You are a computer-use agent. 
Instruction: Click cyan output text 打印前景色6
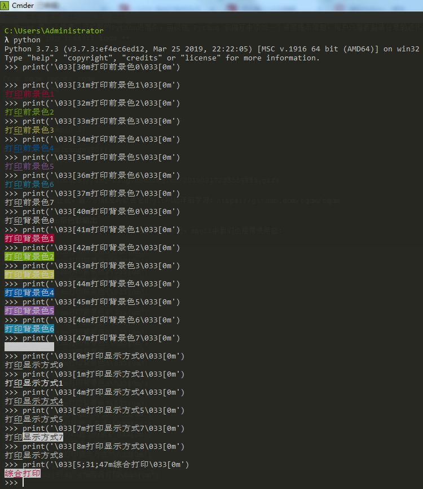[x=29, y=185]
